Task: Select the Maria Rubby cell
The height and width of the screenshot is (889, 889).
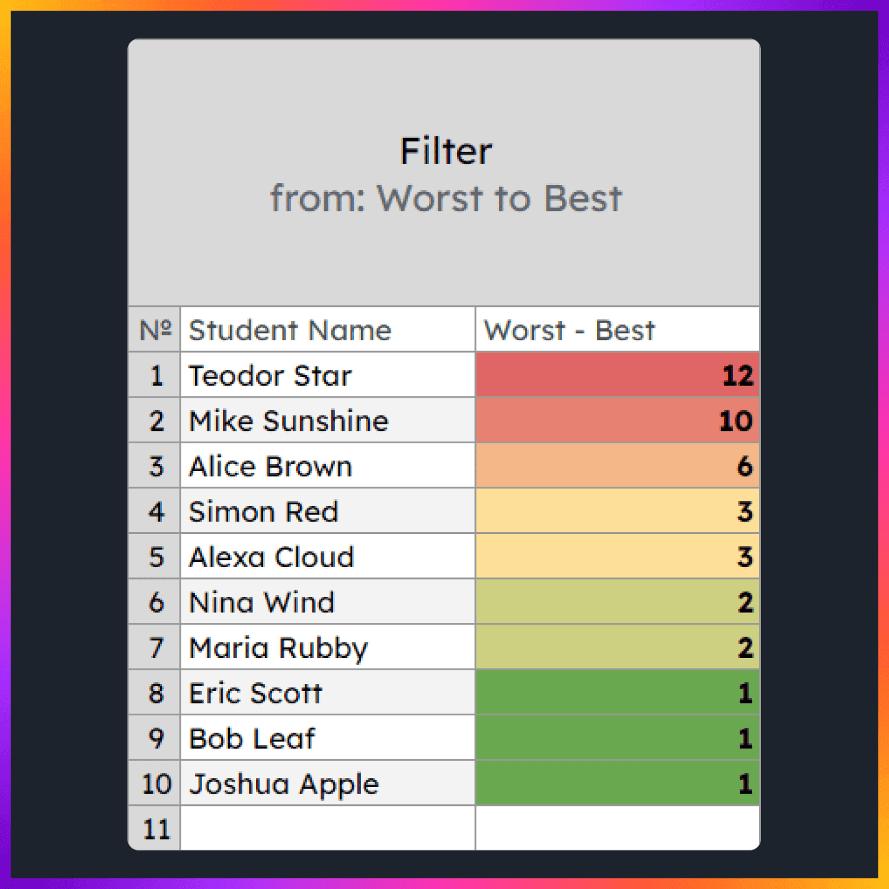Action: coord(328,647)
